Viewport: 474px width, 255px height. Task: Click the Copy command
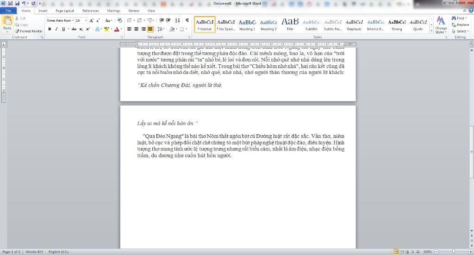coord(21,25)
